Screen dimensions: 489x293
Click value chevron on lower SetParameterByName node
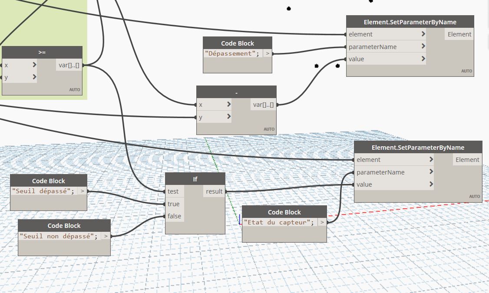click(x=431, y=184)
